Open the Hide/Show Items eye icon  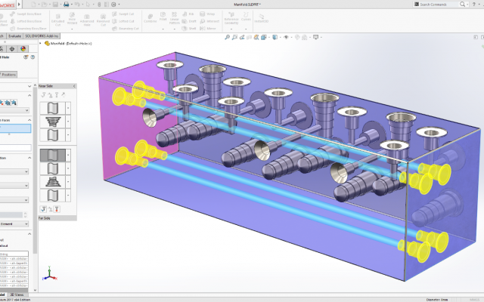[x=286, y=37]
